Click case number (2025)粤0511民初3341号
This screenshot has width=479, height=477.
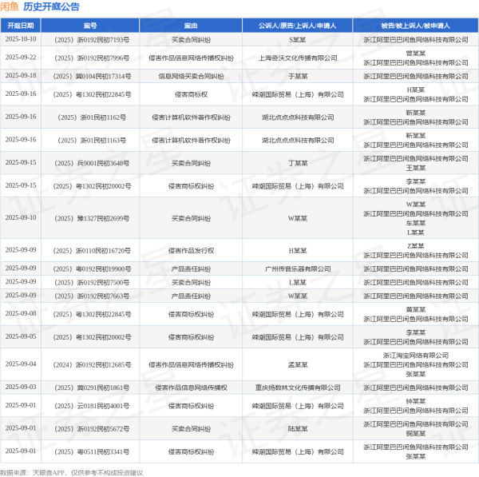click(92, 452)
